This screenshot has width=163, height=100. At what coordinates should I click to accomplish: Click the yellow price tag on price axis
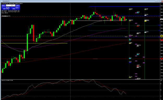(162, 36)
